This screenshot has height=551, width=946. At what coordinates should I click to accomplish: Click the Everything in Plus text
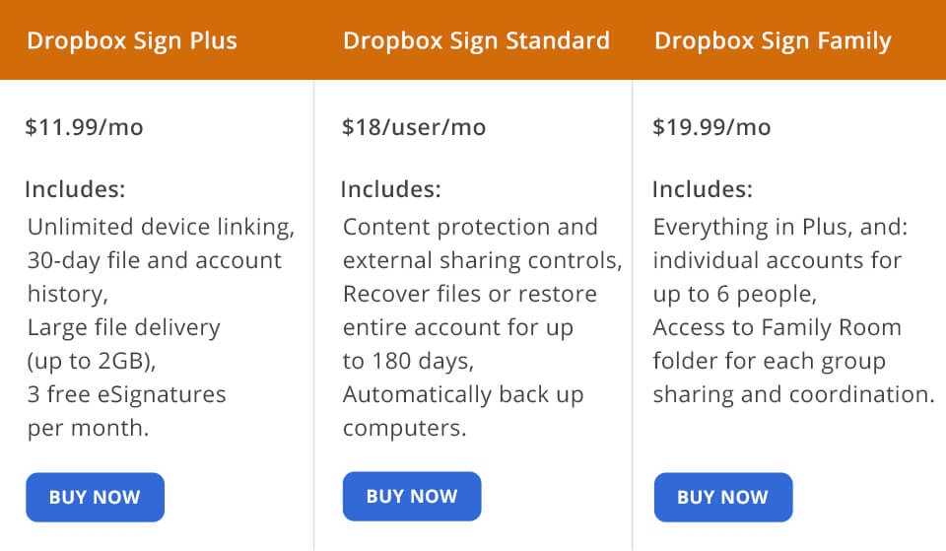click(779, 228)
